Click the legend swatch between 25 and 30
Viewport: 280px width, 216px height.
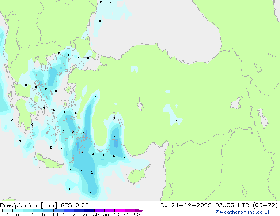89,210
